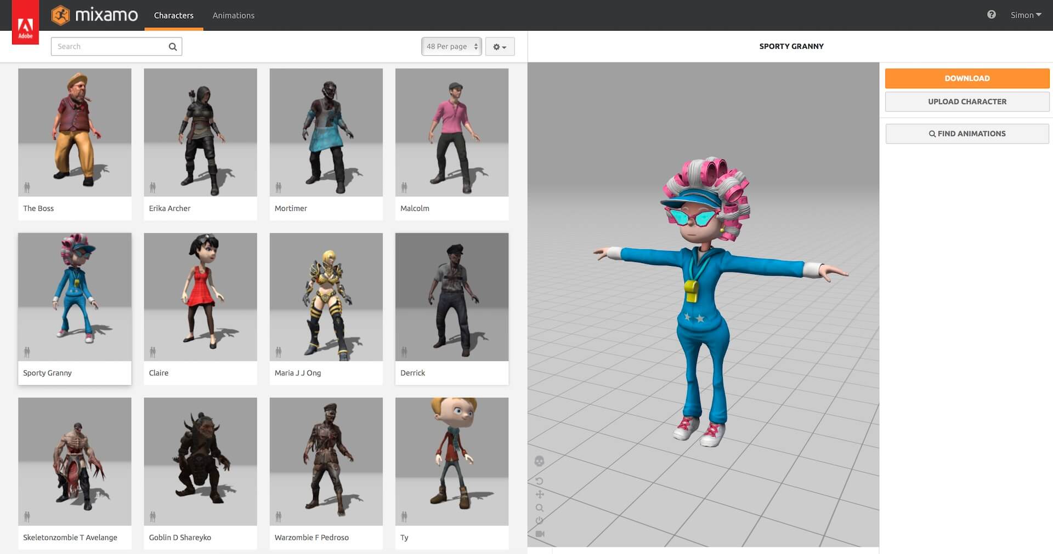The height and width of the screenshot is (554, 1053).
Task: Open the Simon account menu
Action: pyautogui.click(x=1025, y=15)
